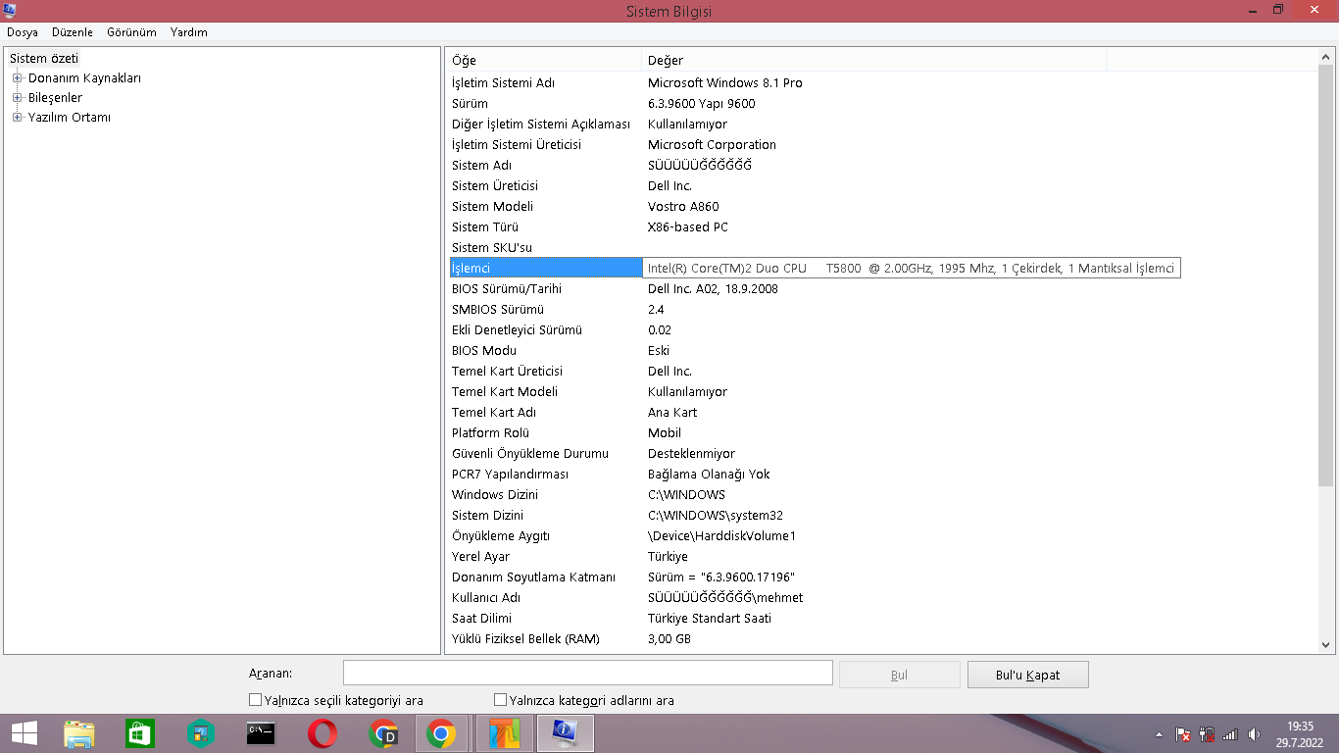Screen dimensions: 1339x753
Task: Click the value 'X86-based PC'
Action: point(688,227)
